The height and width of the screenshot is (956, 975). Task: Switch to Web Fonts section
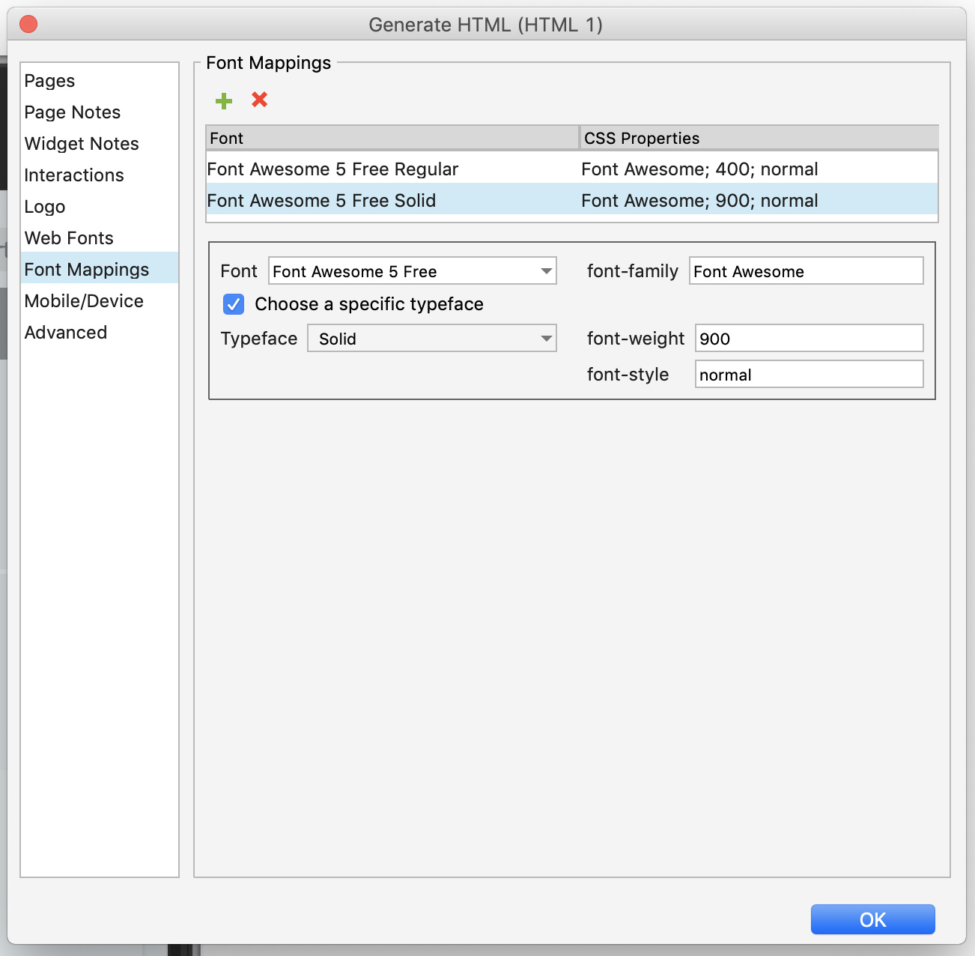coord(68,238)
